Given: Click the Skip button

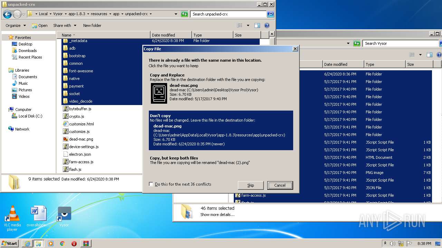Looking at the screenshot, I should coord(251,185).
